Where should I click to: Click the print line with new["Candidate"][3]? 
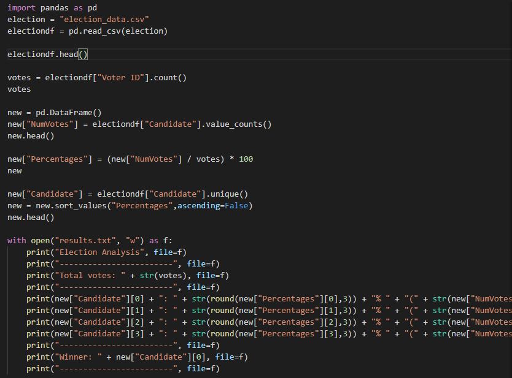click(x=269, y=334)
